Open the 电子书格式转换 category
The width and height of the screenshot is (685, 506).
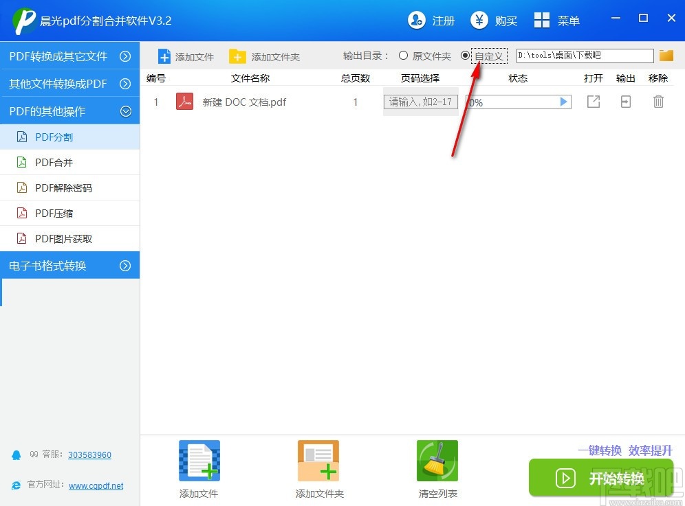point(47,265)
